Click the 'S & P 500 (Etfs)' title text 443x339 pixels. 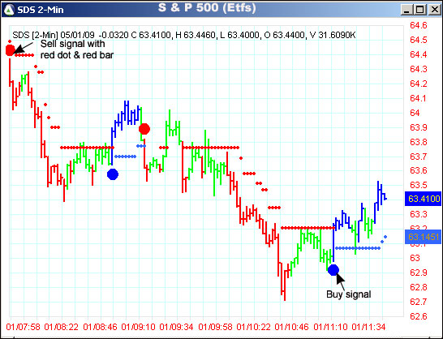[x=207, y=7]
